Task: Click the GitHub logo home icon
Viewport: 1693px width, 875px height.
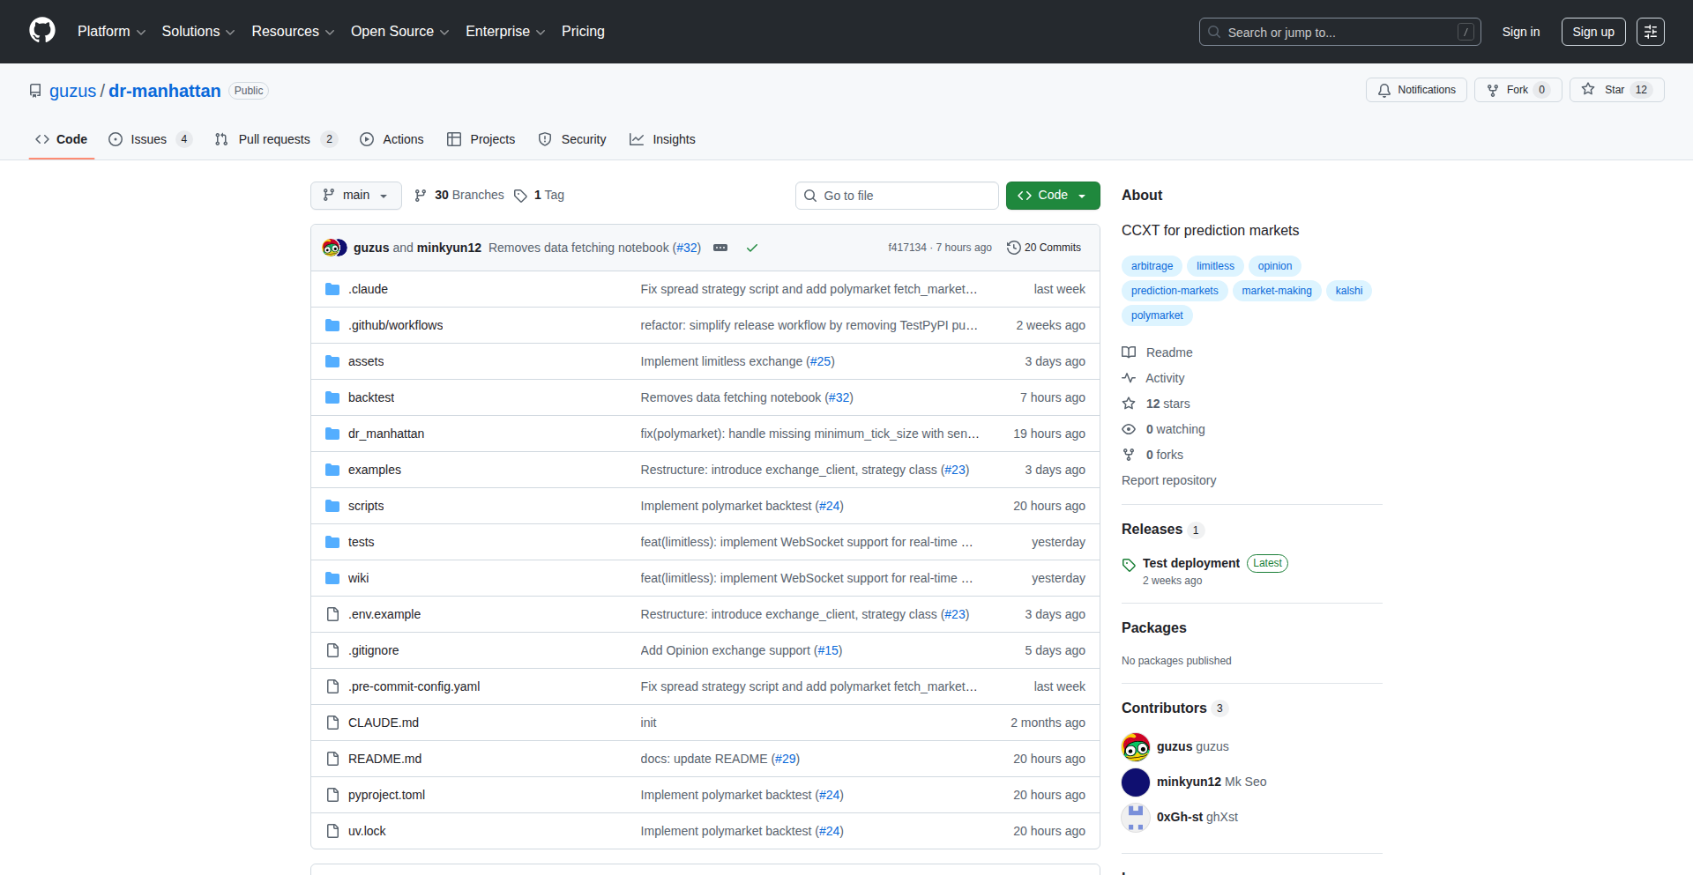Action: click(x=41, y=31)
